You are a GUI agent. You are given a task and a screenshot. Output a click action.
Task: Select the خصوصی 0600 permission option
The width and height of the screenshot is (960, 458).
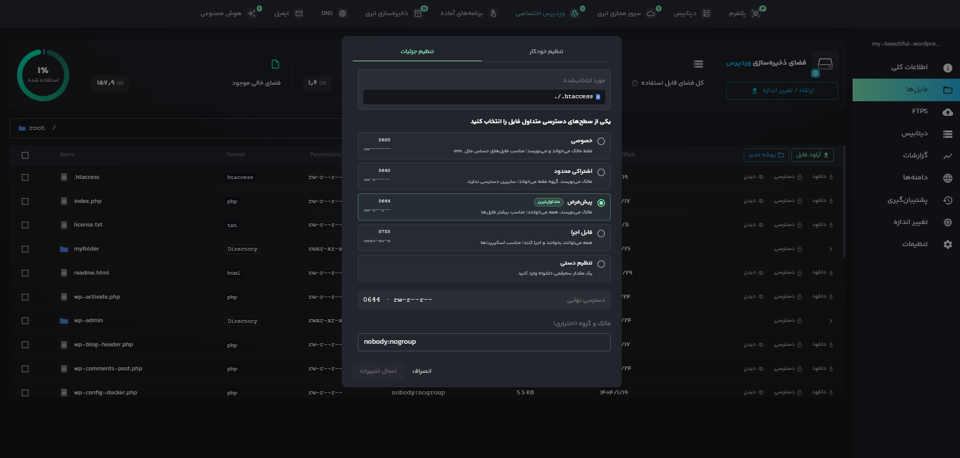484,146
